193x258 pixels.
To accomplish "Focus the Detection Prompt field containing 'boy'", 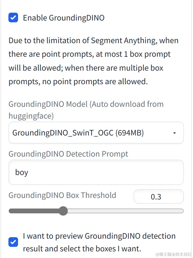I will 96,172.
